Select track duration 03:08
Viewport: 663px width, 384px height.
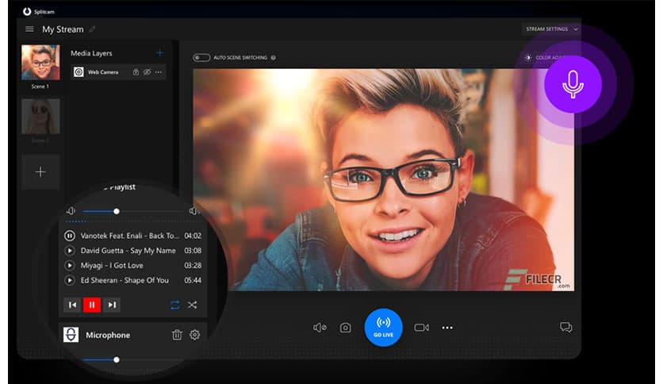coord(193,251)
